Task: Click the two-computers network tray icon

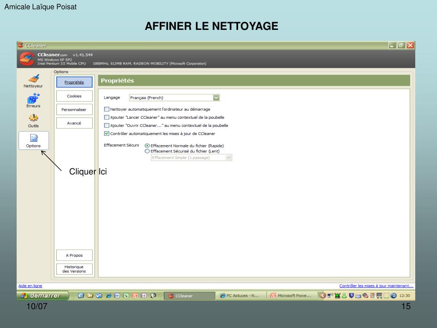Action: coord(379,296)
